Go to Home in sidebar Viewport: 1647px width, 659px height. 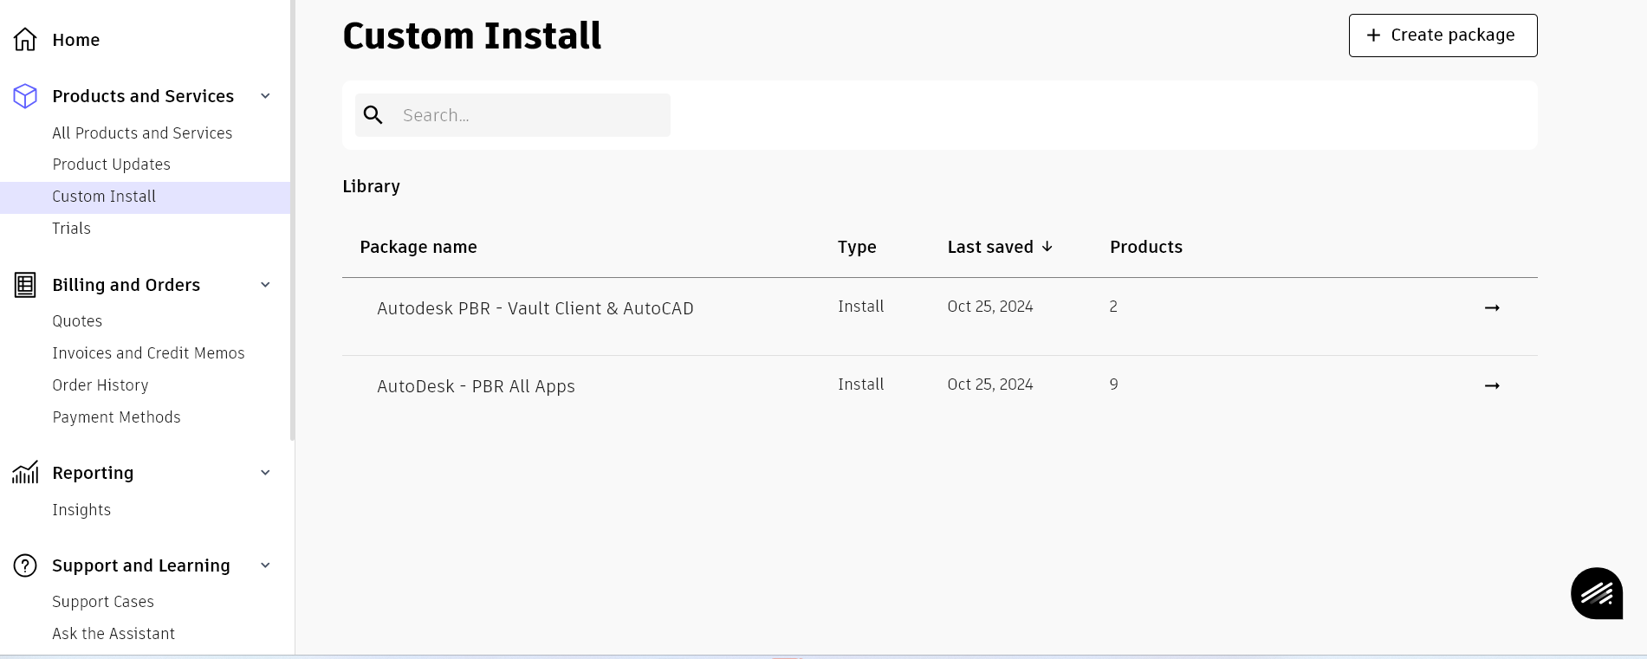tap(75, 40)
